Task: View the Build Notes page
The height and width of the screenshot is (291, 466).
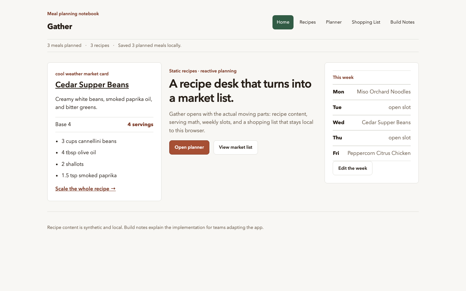Action: [x=402, y=22]
